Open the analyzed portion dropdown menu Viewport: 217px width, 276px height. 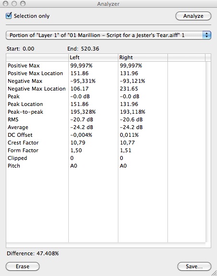pos(108,35)
